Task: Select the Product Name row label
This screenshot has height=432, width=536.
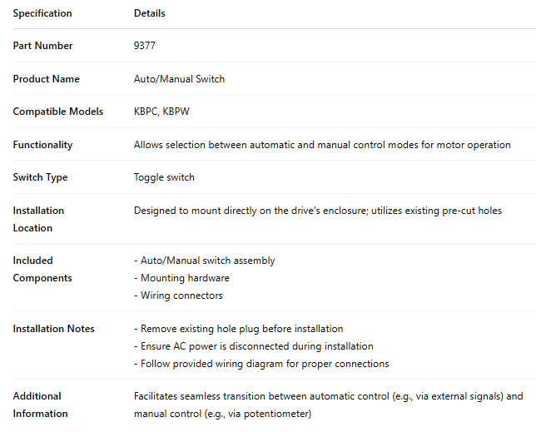Action: point(47,79)
